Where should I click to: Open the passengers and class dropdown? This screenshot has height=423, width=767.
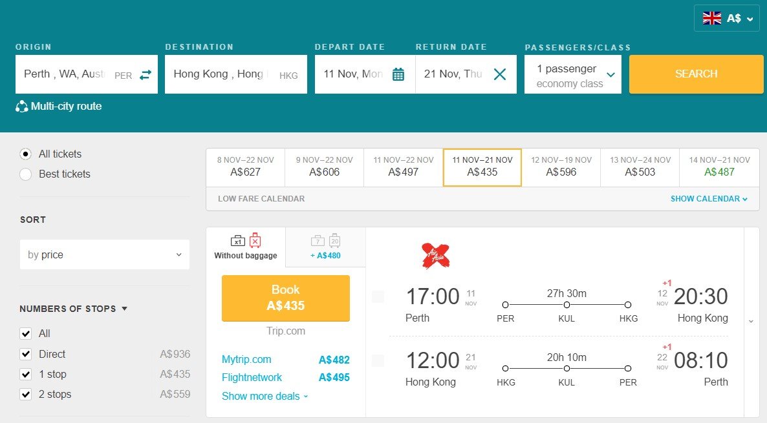click(x=573, y=74)
